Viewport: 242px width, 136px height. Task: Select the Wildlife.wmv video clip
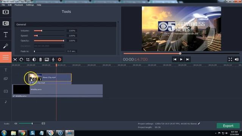(57, 90)
